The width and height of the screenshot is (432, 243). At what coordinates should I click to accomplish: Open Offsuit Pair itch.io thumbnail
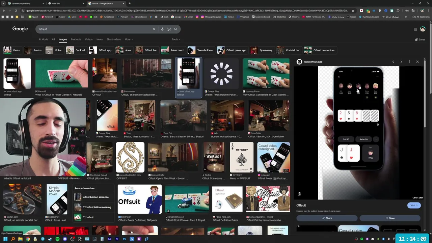coord(268,199)
